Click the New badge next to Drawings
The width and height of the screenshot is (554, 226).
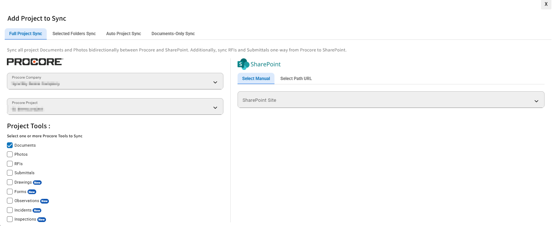37,183
